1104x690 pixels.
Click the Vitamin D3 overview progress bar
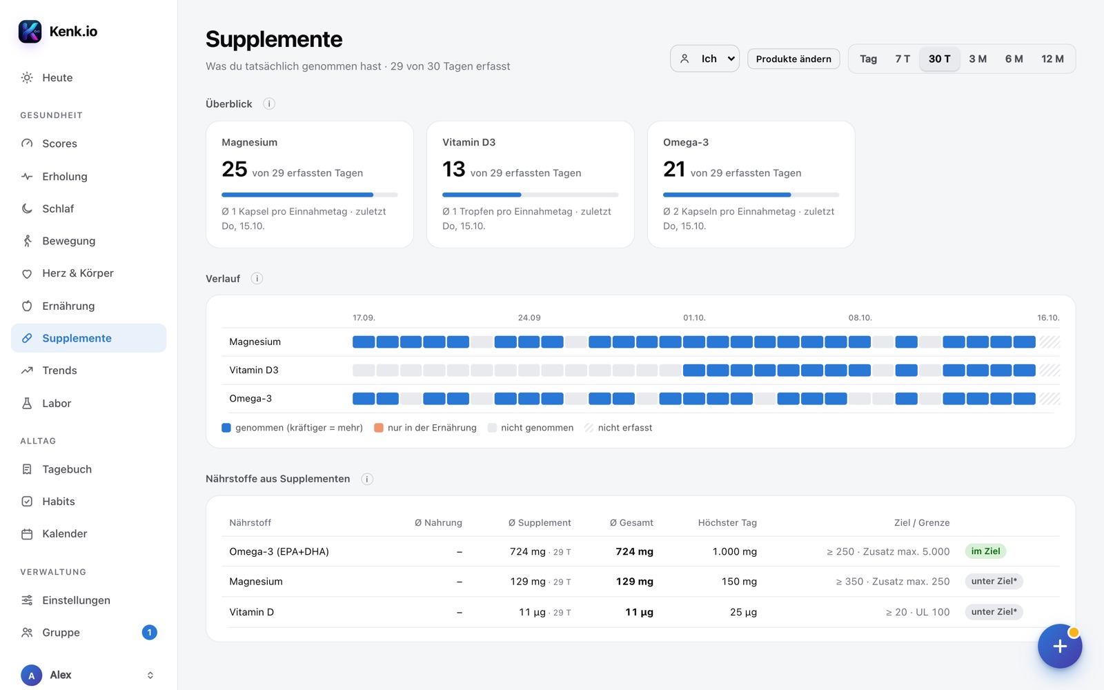tap(531, 195)
